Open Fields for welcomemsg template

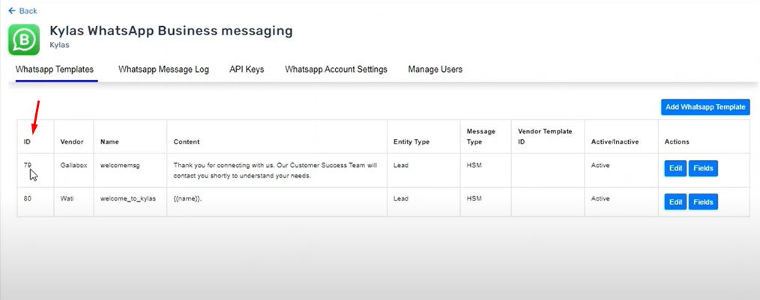tap(703, 168)
